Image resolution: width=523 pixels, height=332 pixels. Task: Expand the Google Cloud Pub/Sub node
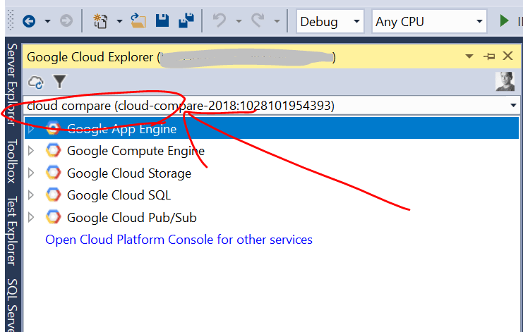pyautogui.click(x=31, y=217)
